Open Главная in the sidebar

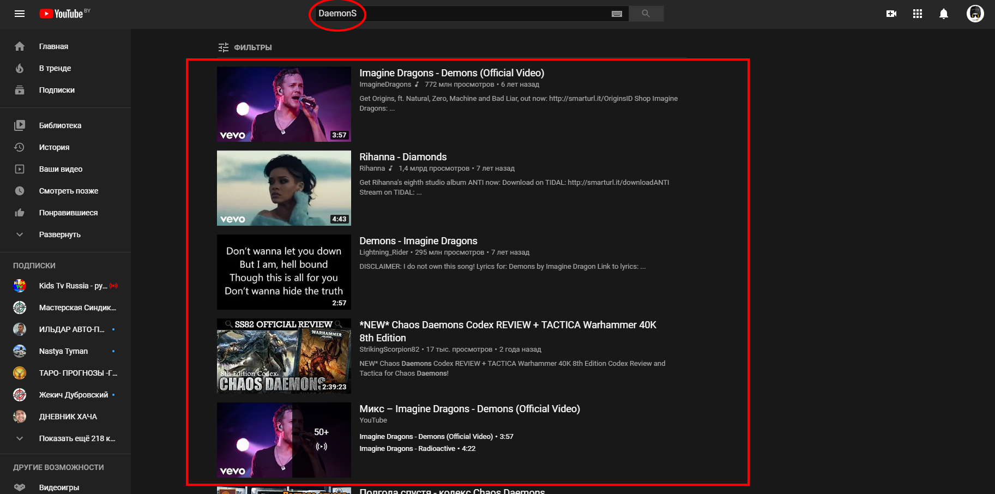coord(65,46)
